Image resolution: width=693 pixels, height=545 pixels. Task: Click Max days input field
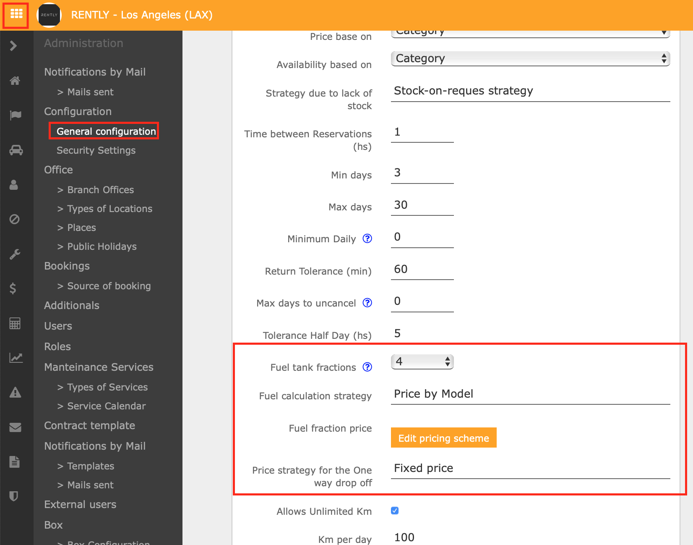point(422,206)
